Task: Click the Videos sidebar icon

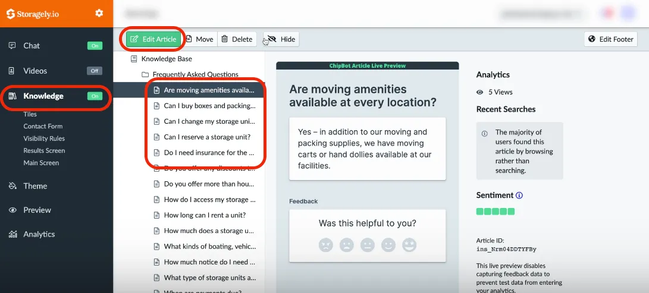Action: [12, 71]
